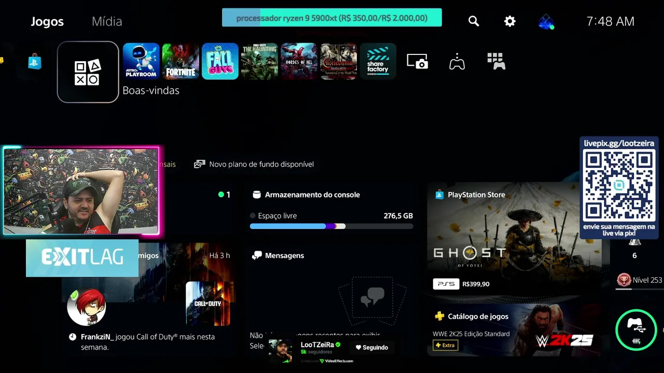Screen dimensions: 664x373
Task: Click the Extra badge under WWE 2K25
Action: [x=446, y=345]
